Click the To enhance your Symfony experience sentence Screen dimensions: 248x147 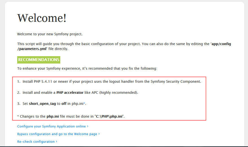point(87,69)
